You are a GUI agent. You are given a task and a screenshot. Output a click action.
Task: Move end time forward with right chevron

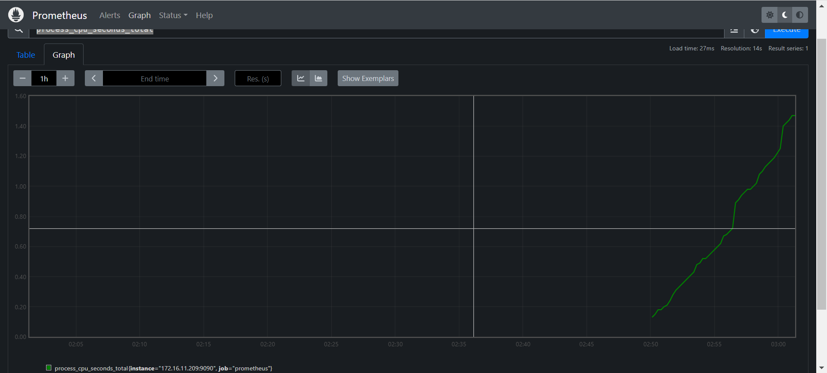click(215, 78)
